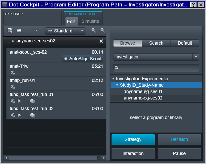206x164 pixels.
Task: Click the help question mark button
Action: [193, 5]
